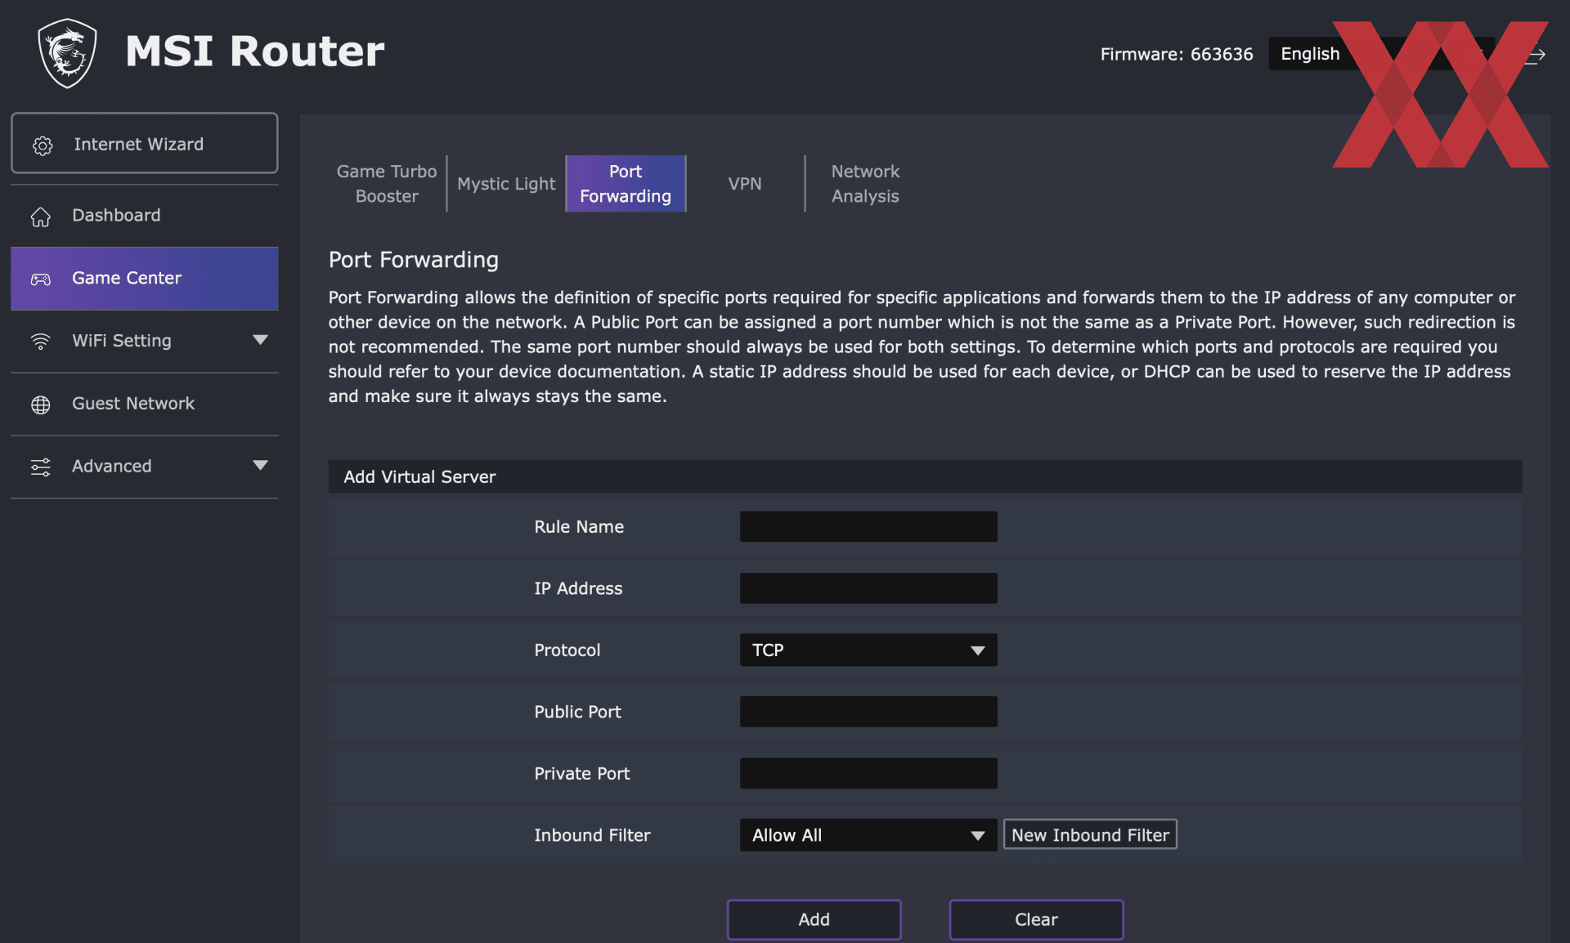Open the English language selector
This screenshot has height=943, width=1570.
click(1382, 54)
